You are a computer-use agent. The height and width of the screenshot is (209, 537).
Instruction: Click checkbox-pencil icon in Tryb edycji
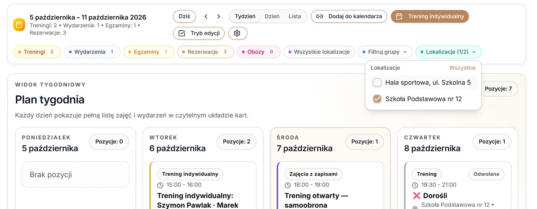(x=182, y=33)
